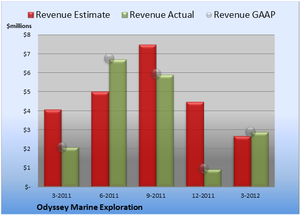Screen dimensions: 300x215
Task: Select the green actual bar for 9-2011
Action: coord(165,130)
